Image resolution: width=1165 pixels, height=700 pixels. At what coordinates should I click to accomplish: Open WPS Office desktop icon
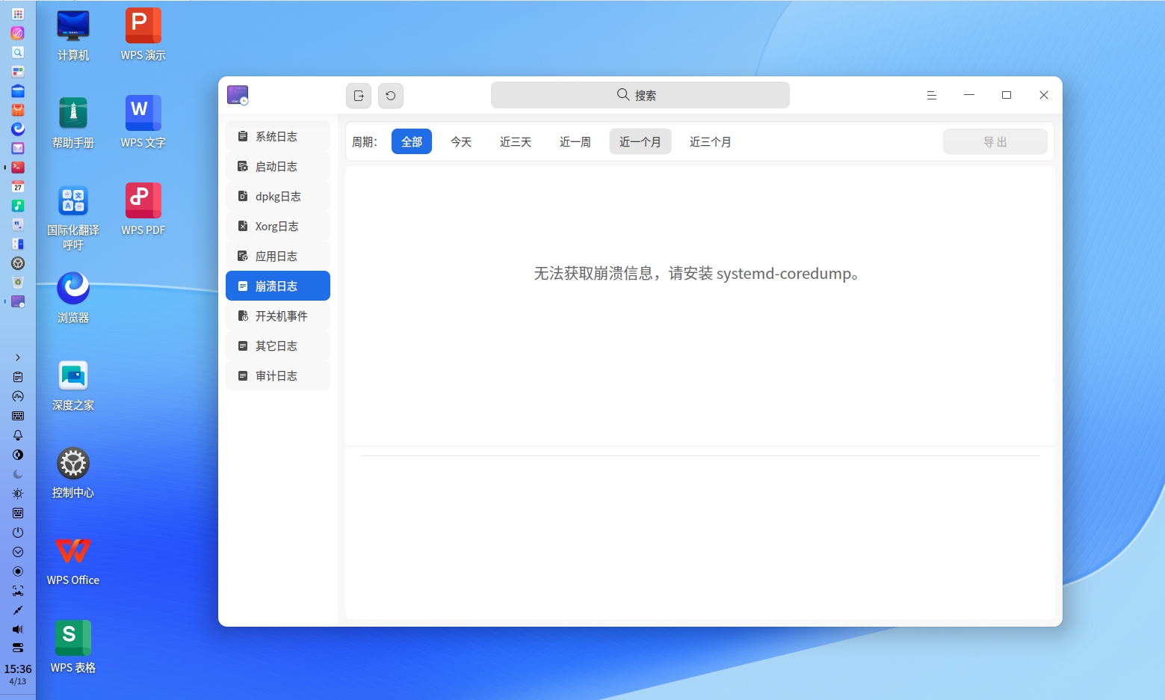coord(73,560)
